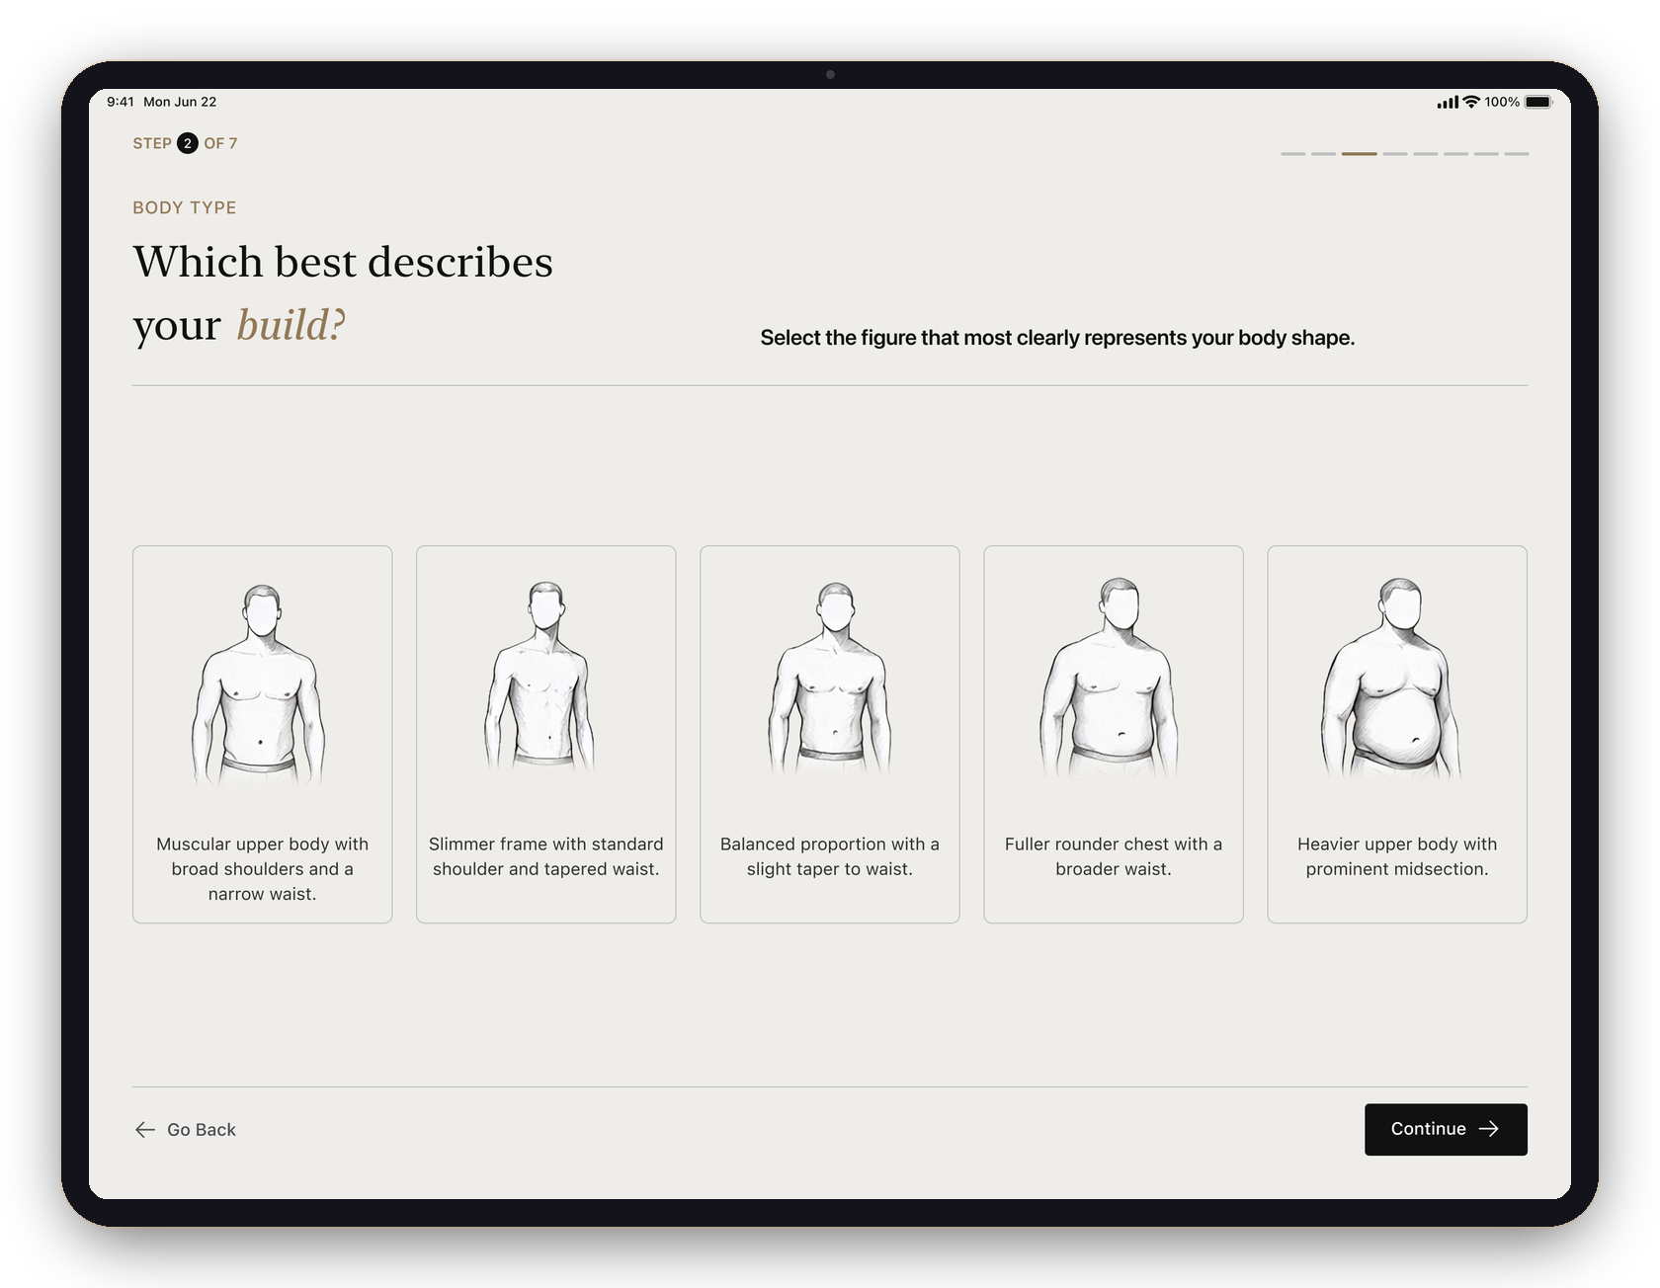
Task: Click the left arrow icon beside Go Back
Action: click(x=145, y=1129)
